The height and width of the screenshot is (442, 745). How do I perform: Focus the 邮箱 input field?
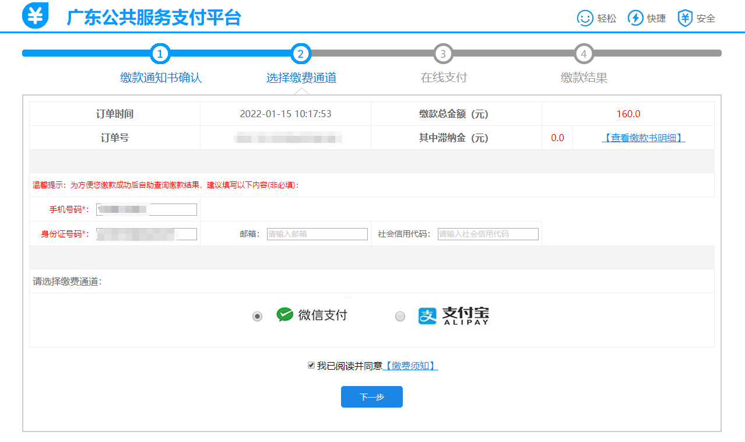317,234
